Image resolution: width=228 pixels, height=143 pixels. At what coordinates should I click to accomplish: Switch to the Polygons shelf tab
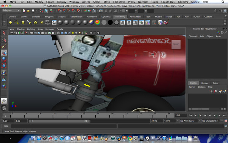(49, 17)
